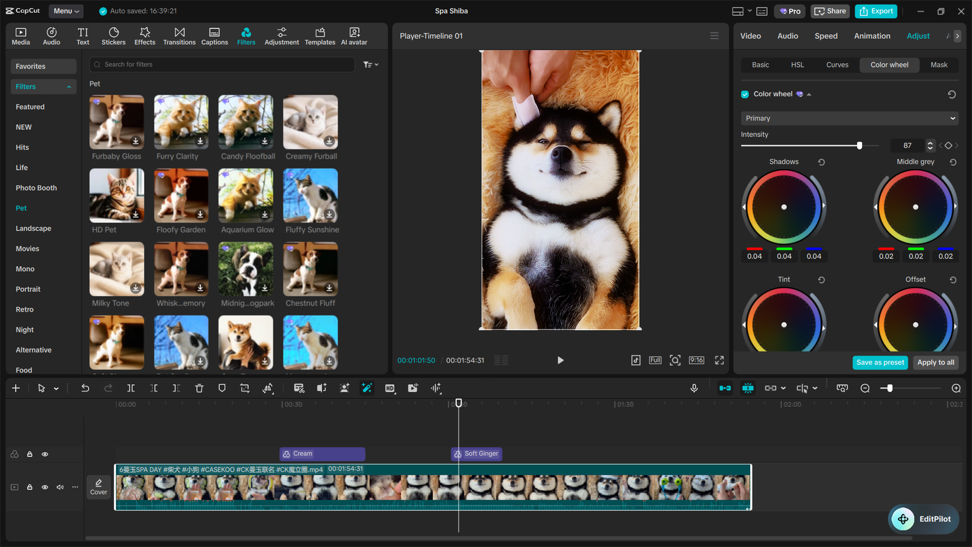972x547 pixels.
Task: Switch to the HSL tab
Action: point(797,64)
